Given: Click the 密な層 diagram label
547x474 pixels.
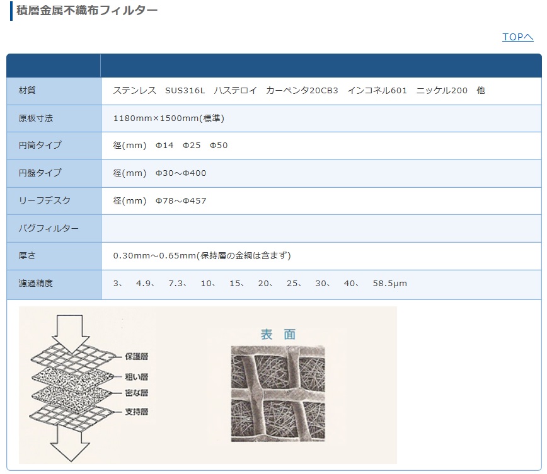Looking at the screenshot, I should tap(136, 393).
